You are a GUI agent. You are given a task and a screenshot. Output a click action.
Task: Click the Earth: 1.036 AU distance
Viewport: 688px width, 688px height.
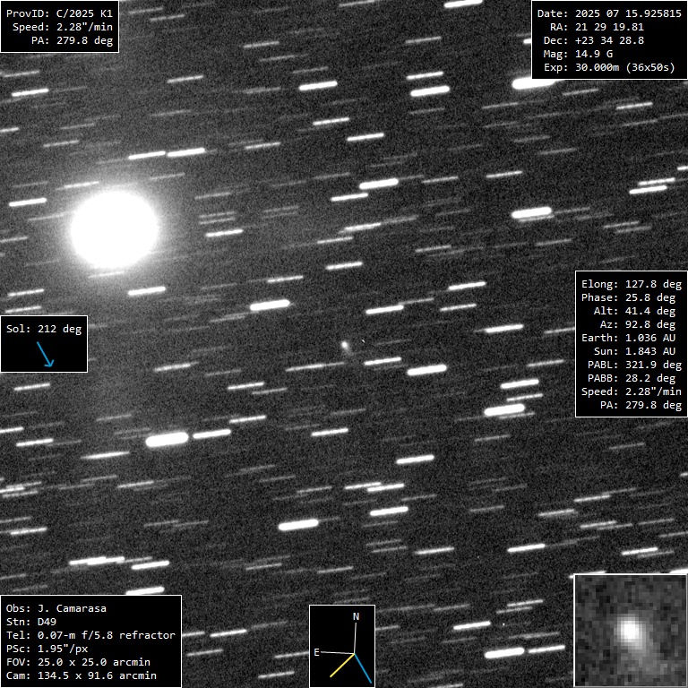[628, 338]
